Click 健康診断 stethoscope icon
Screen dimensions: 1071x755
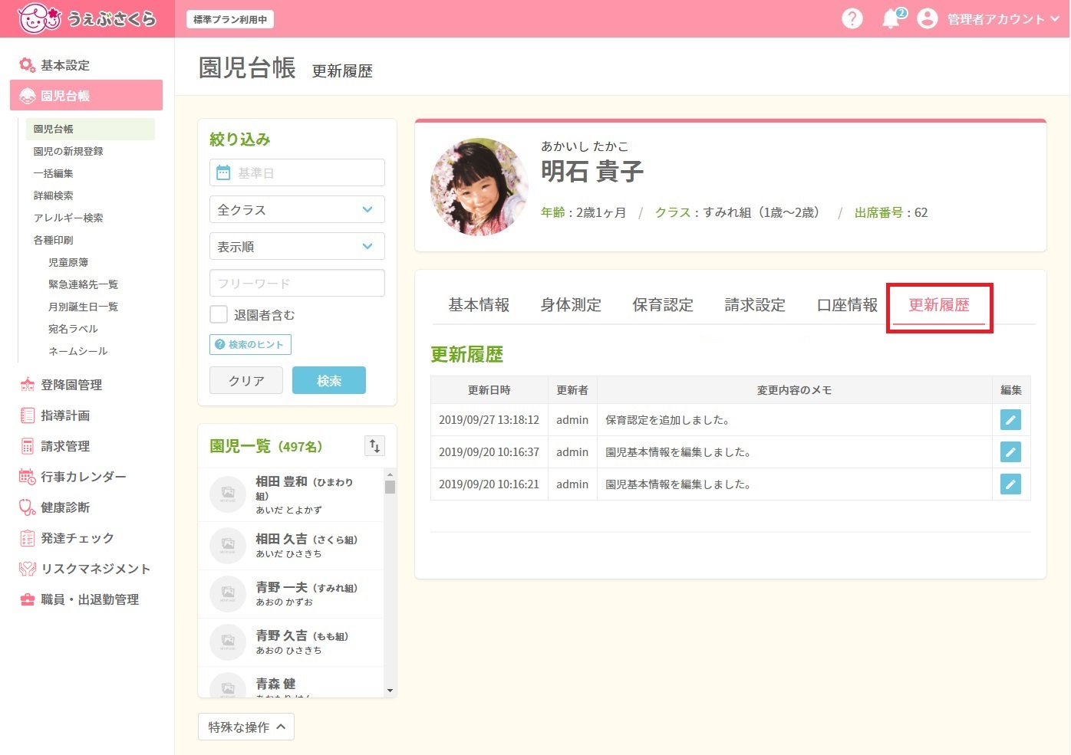[x=28, y=507]
